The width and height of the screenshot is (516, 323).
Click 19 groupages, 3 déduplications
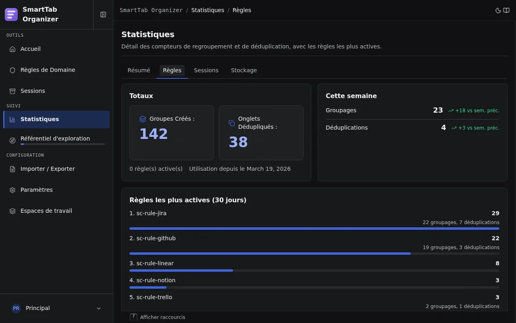461,247
